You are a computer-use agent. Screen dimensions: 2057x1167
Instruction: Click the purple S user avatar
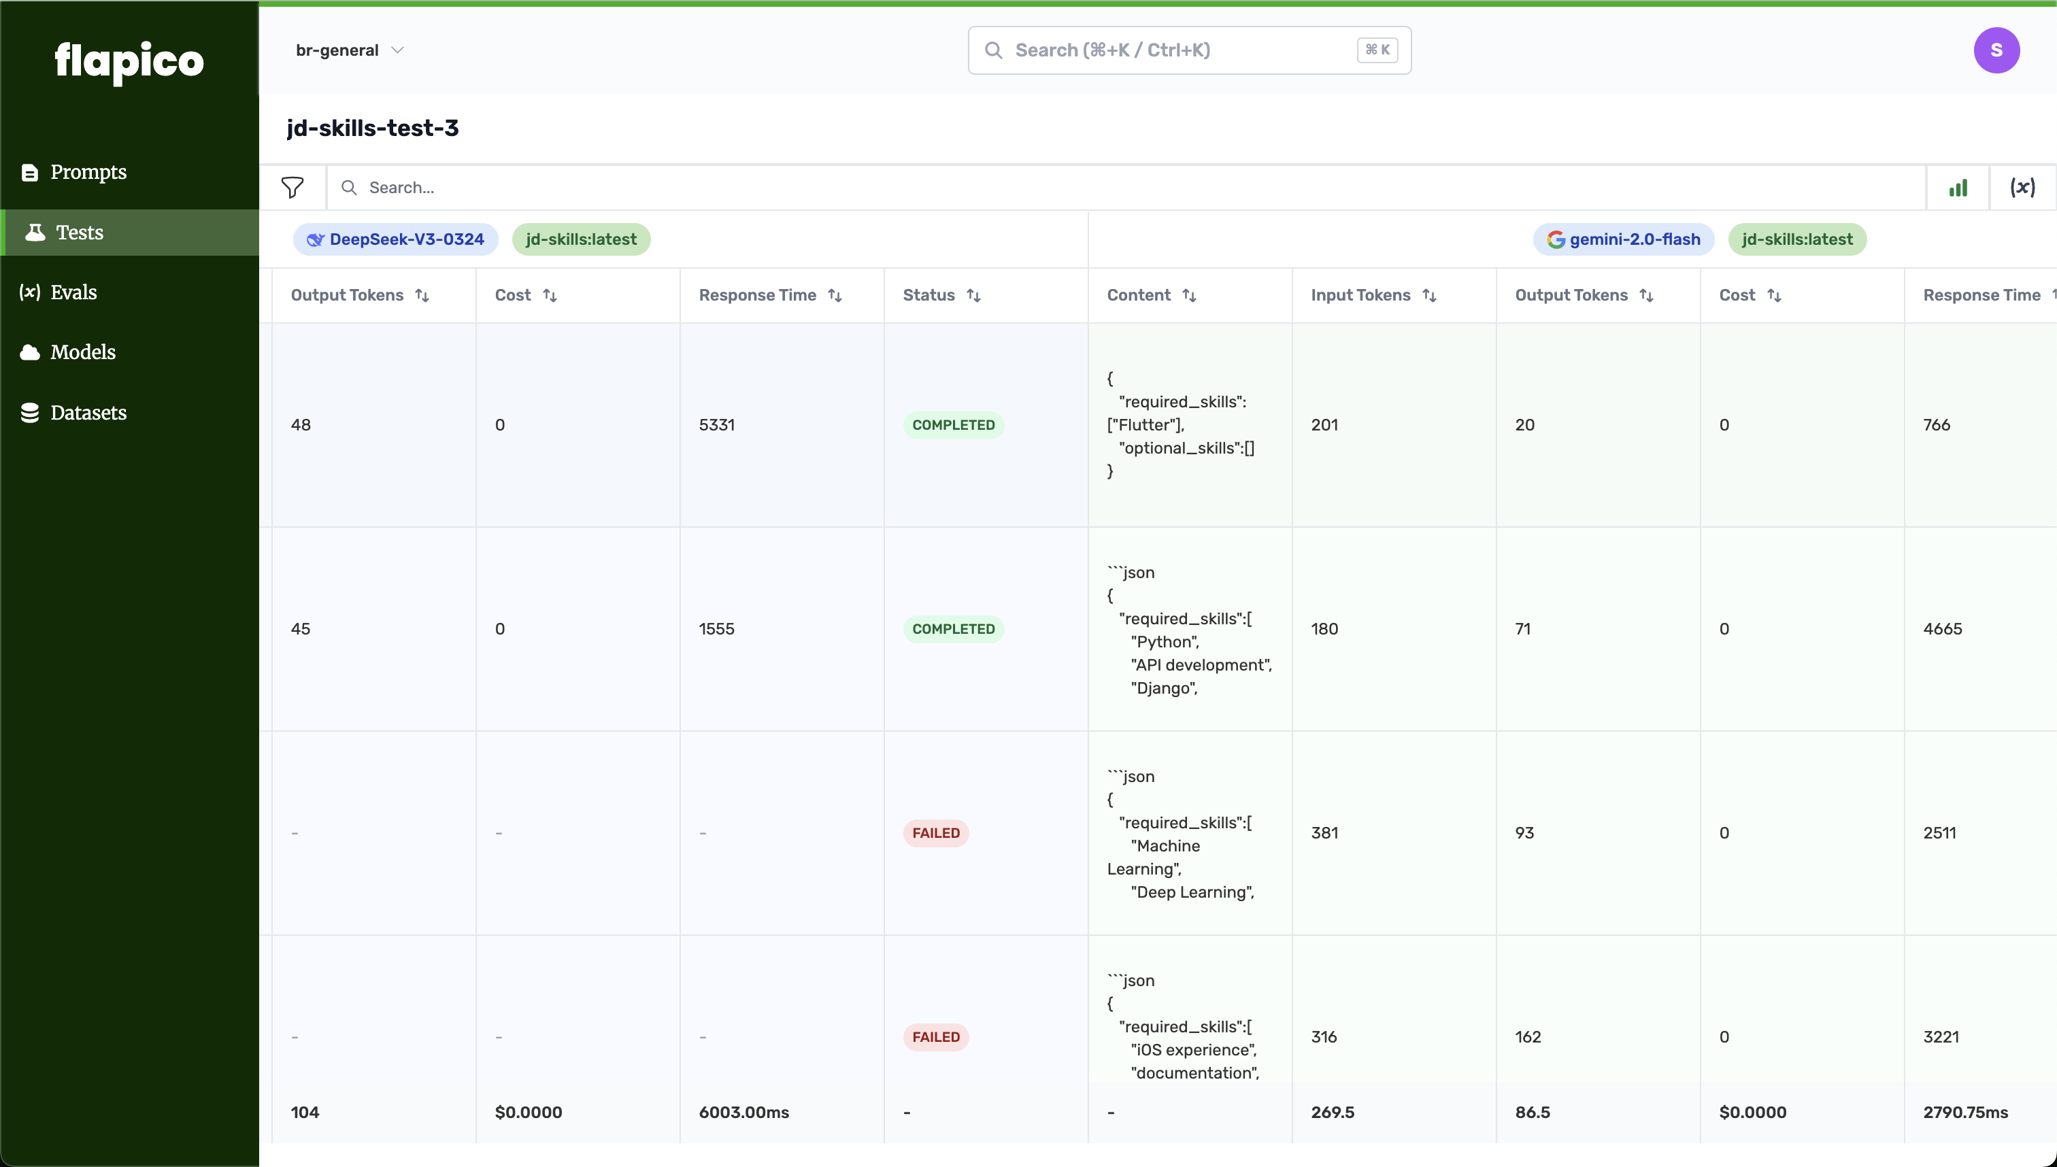(x=1995, y=50)
